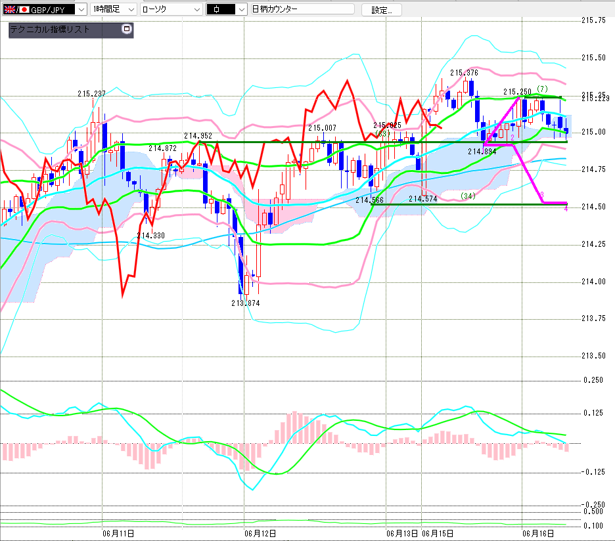Click the 214.50 price axis value
Screen dimensions: 615x541
[x=593, y=207]
